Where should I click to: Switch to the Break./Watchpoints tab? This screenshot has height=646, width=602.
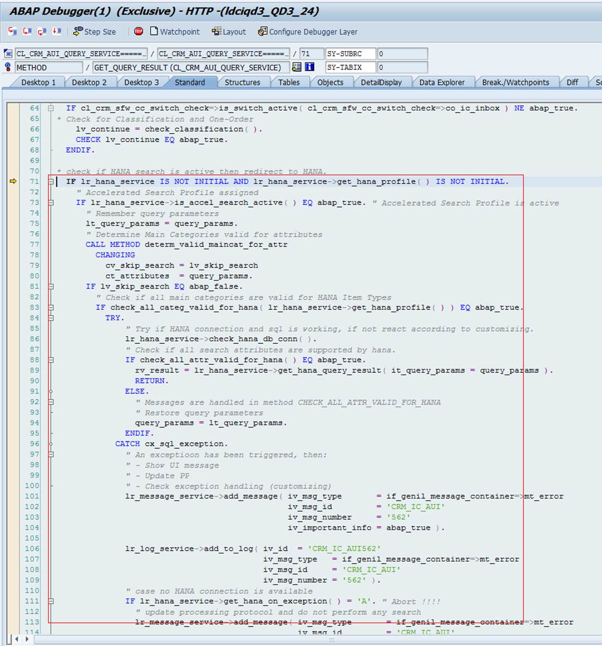(515, 82)
